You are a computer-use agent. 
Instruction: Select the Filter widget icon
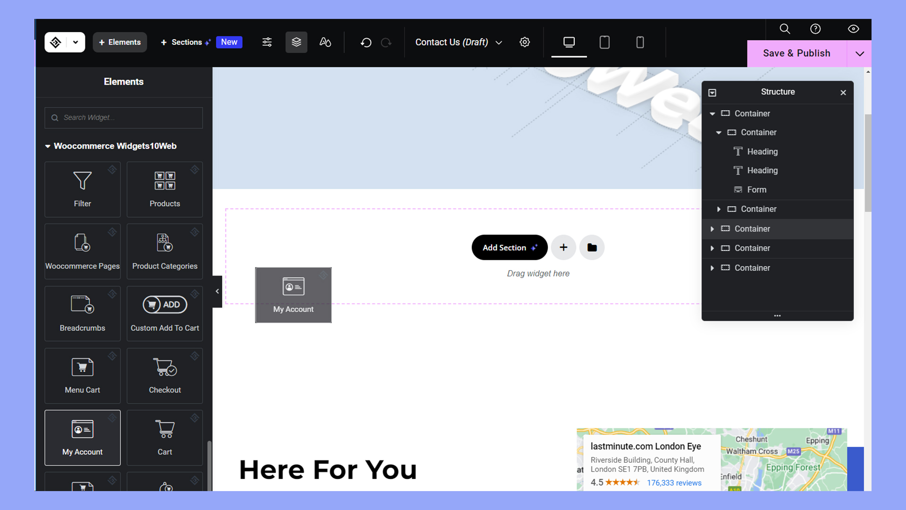(82, 181)
